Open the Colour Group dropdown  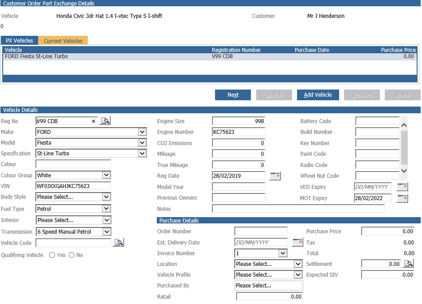[107, 175]
